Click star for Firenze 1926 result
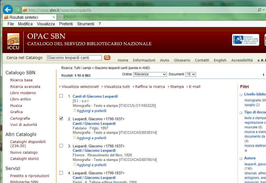This screenshot has width=266, height=183. click(x=75, y=165)
